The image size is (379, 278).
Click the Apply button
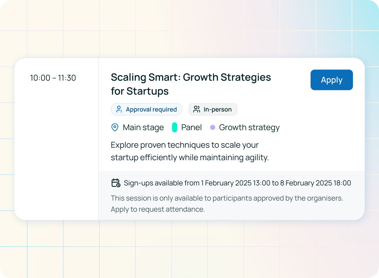pyautogui.click(x=332, y=80)
